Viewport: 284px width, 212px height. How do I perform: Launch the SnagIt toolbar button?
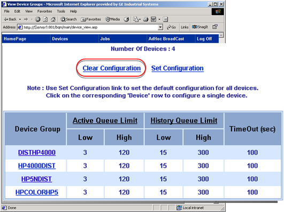click(200, 27)
